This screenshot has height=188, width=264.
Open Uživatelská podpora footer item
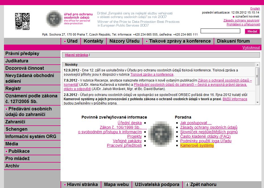[x=157, y=185]
